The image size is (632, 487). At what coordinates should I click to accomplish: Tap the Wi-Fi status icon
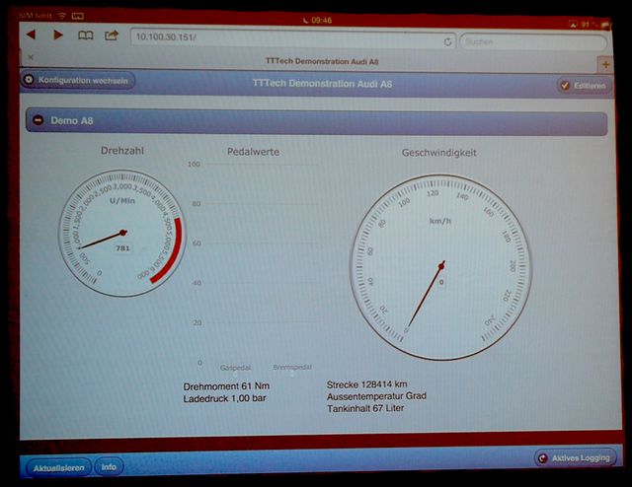[62, 16]
